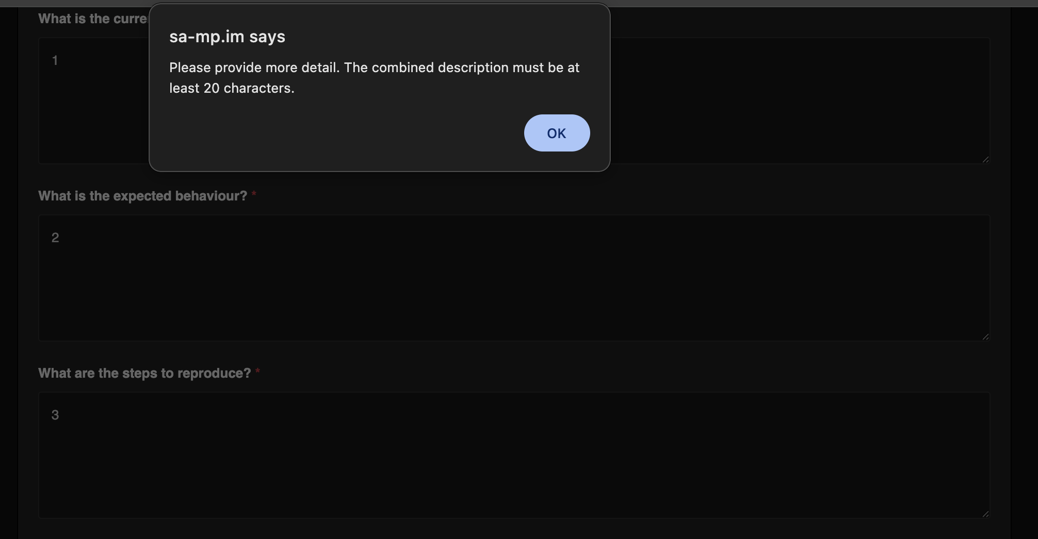Click the expected behaviour textarea resize handle

[985, 337]
